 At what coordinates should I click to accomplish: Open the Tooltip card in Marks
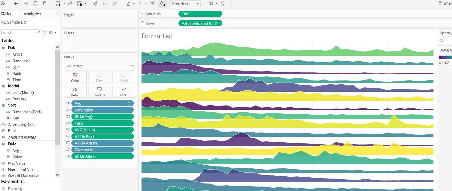pos(99,91)
